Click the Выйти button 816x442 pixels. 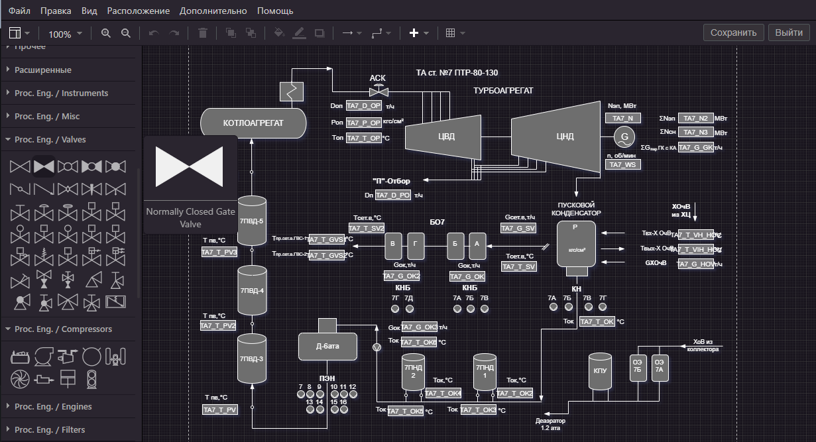[789, 32]
